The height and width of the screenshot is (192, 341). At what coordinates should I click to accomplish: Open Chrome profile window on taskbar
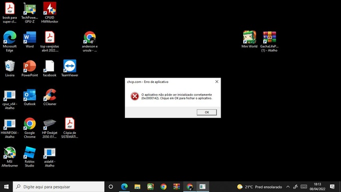point(189,187)
